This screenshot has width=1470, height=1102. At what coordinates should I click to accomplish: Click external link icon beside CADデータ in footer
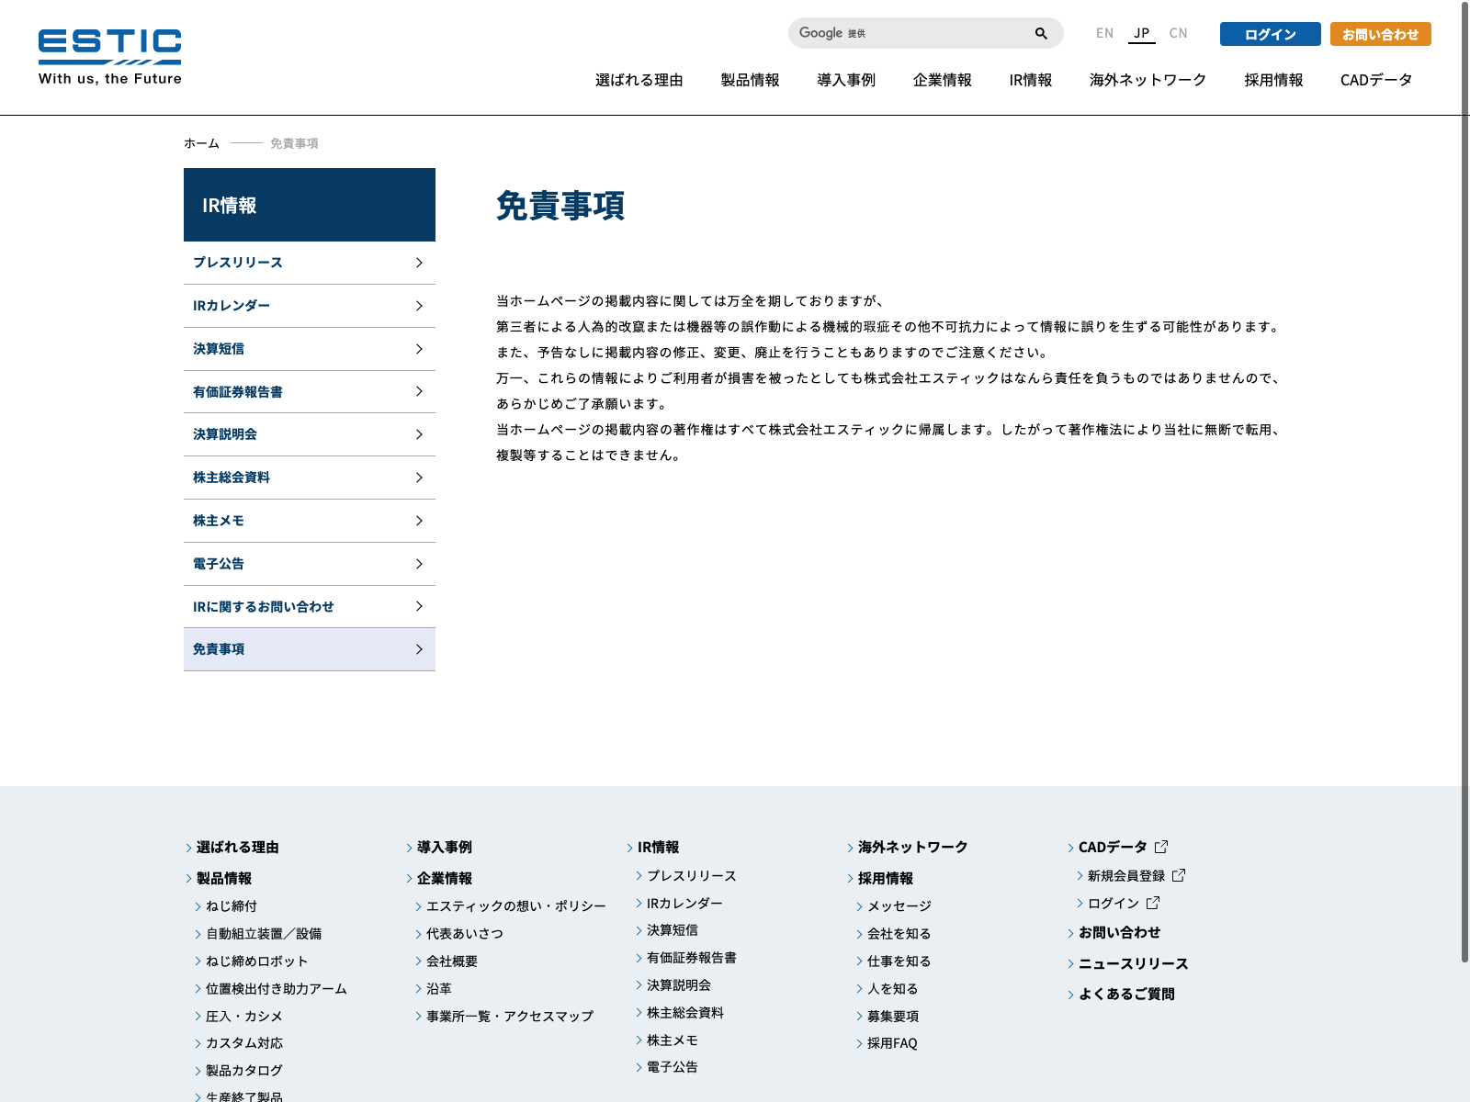(x=1161, y=847)
